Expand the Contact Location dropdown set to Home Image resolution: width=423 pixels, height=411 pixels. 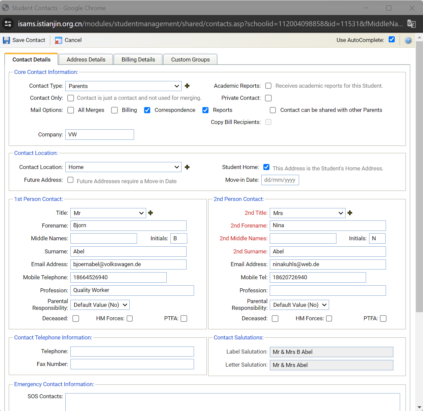tap(123, 167)
